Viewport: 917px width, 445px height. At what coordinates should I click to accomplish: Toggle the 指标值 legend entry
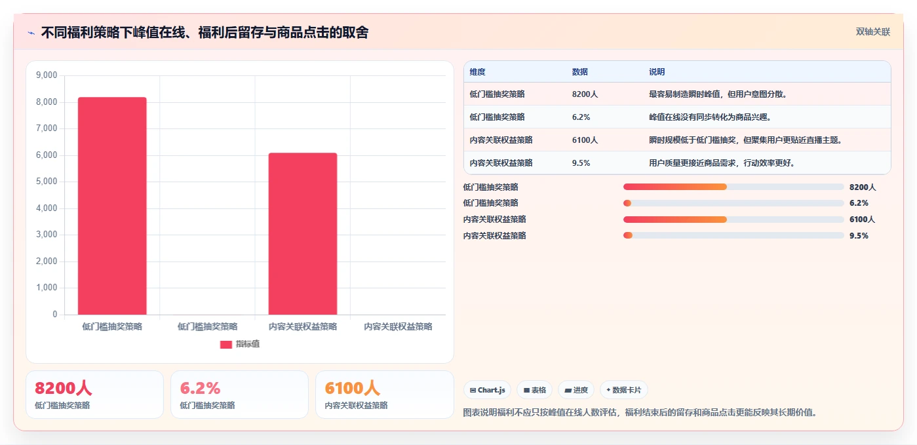[239, 344]
